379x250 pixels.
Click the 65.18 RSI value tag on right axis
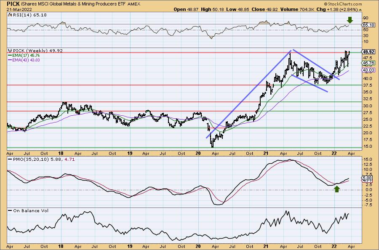(x=368, y=25)
